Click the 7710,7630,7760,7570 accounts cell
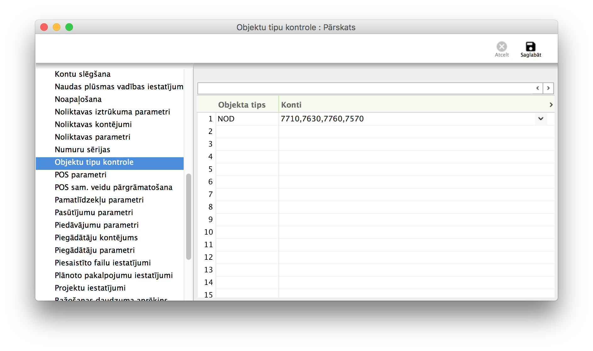593x351 pixels. [x=407, y=119]
